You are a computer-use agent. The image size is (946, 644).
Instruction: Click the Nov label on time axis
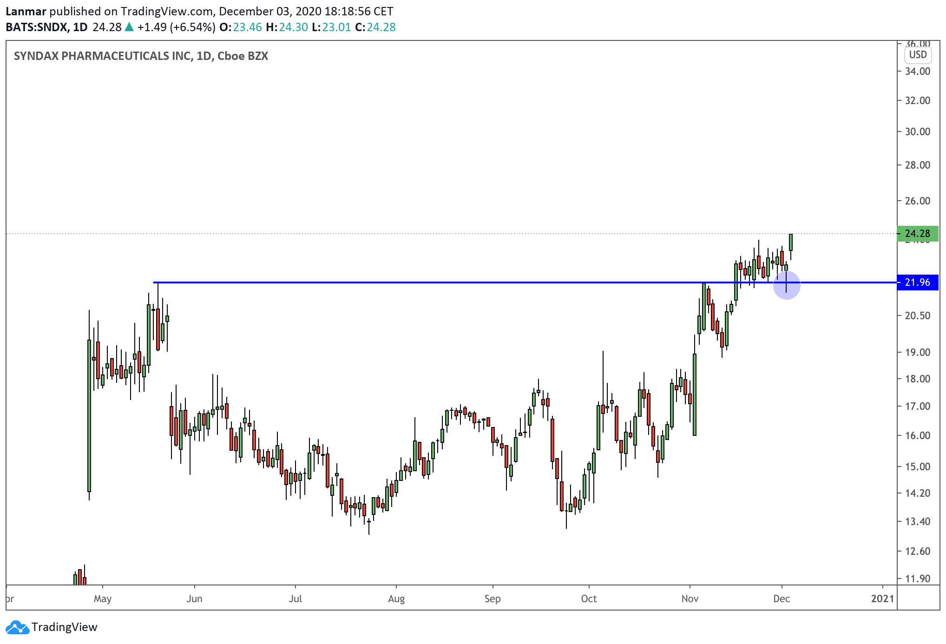[x=690, y=598]
